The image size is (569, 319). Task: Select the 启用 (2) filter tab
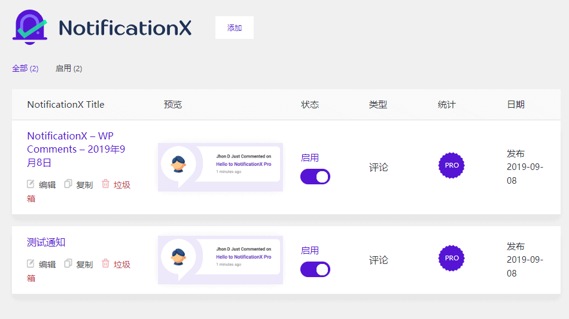coord(69,69)
